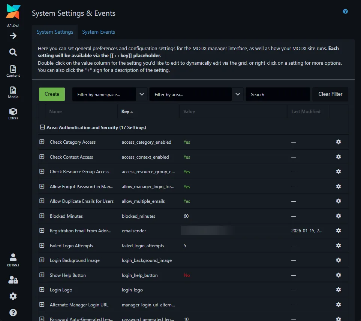Open the Filter by area dropdown
361x321 pixels.
(x=238, y=94)
